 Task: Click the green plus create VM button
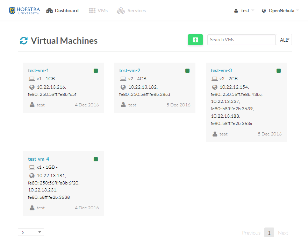tap(195, 40)
